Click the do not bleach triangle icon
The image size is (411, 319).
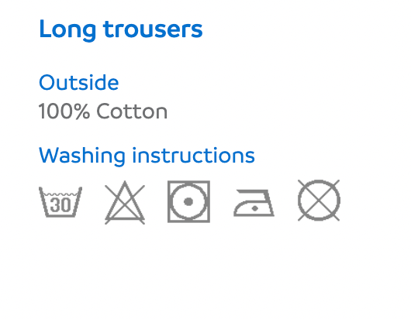[x=125, y=202]
